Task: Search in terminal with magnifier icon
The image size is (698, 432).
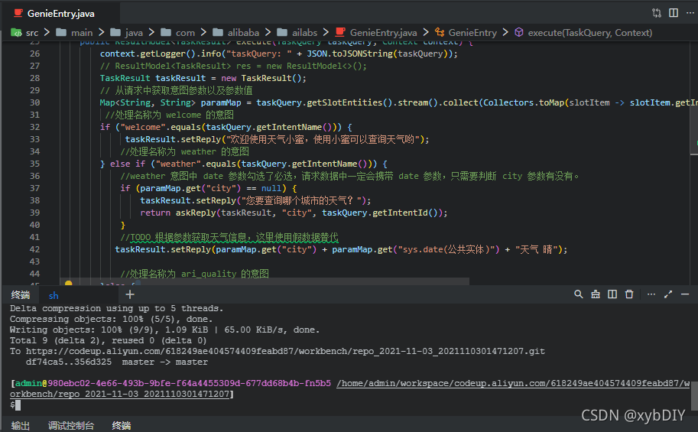Action: click(578, 294)
